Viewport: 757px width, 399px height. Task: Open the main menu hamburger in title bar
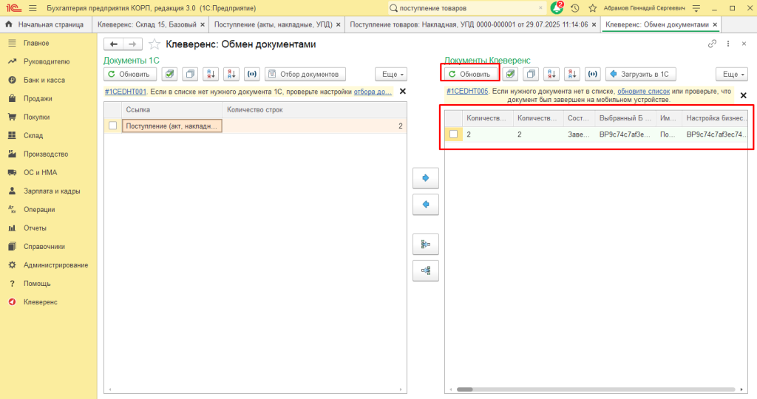point(33,8)
